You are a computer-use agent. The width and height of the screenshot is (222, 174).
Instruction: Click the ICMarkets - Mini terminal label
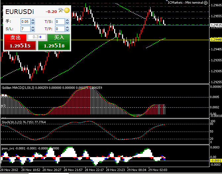point(185,3)
